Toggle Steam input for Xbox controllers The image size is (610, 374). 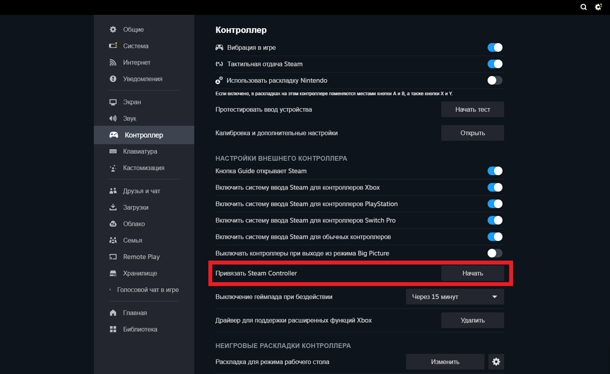(x=495, y=188)
